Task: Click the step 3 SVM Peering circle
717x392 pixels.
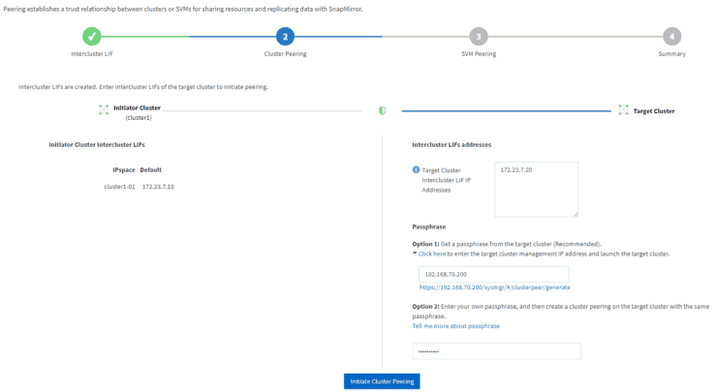Action: (x=478, y=36)
